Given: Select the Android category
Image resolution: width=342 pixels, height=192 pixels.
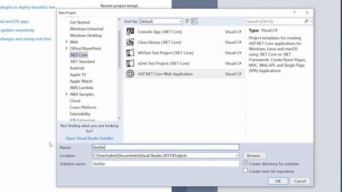Looking at the screenshot, I should click(x=77, y=68).
